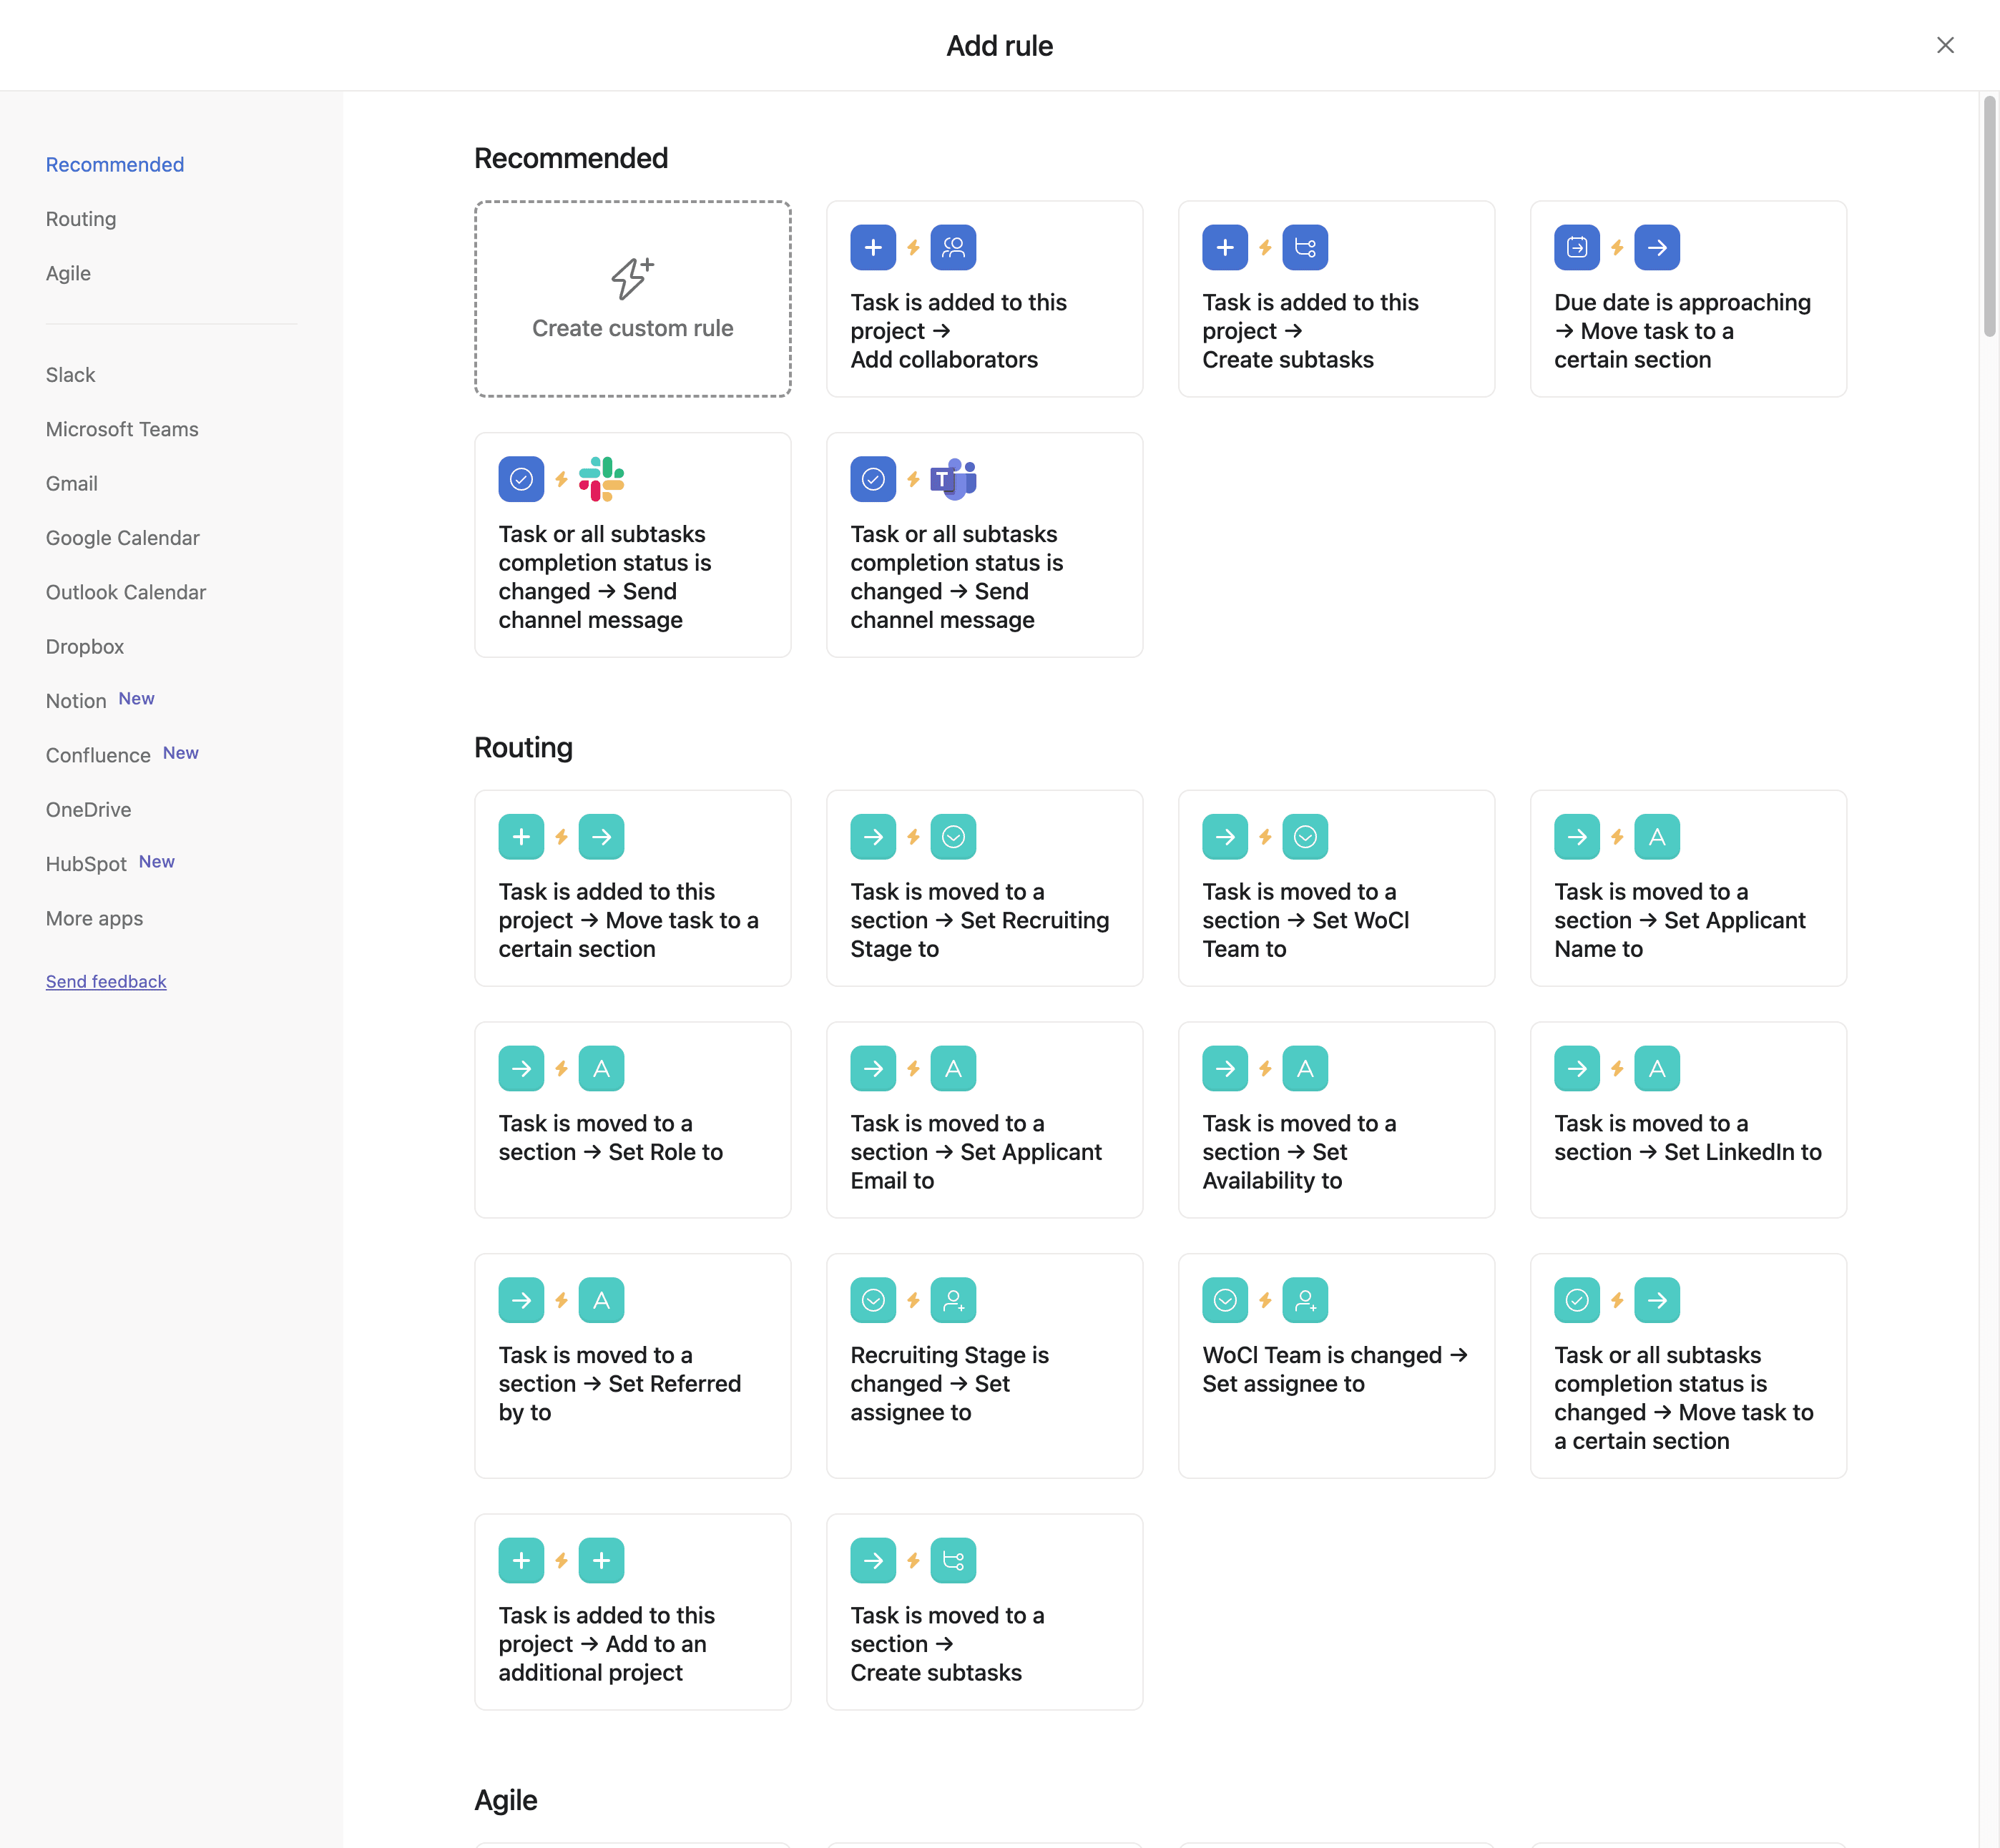The height and width of the screenshot is (1848, 2000).
Task: Click the A icon on Set Referred by card
Action: pyautogui.click(x=601, y=1301)
